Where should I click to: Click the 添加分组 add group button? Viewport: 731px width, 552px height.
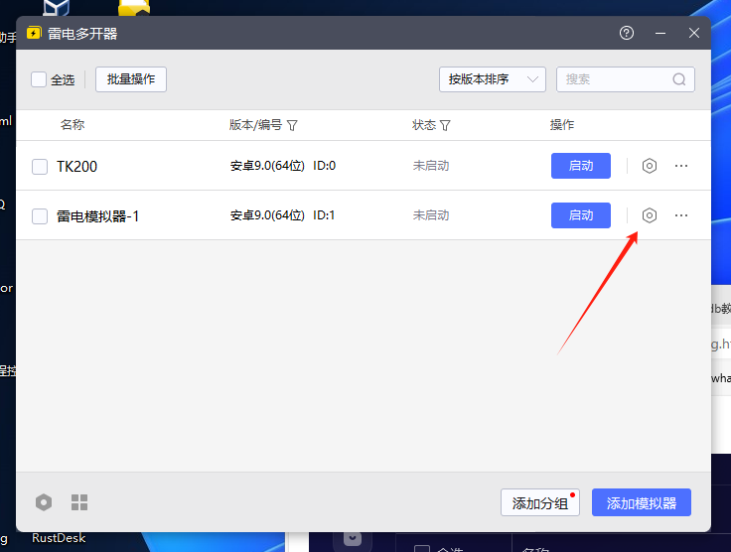(x=539, y=503)
